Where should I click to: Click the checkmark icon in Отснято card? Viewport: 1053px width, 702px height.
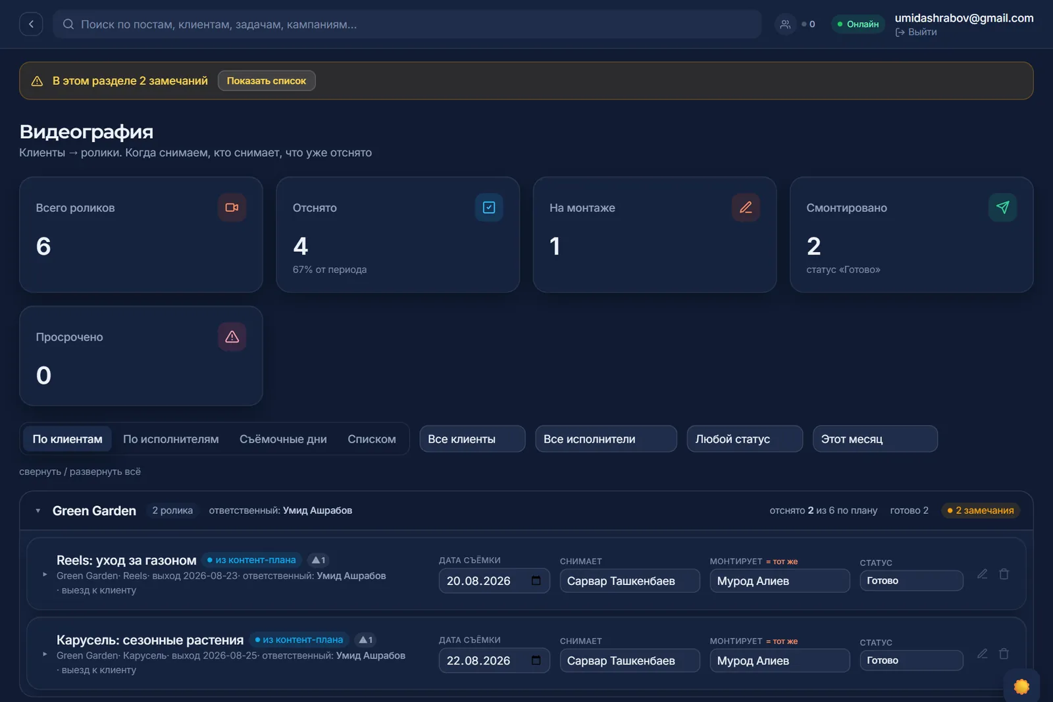tap(489, 207)
